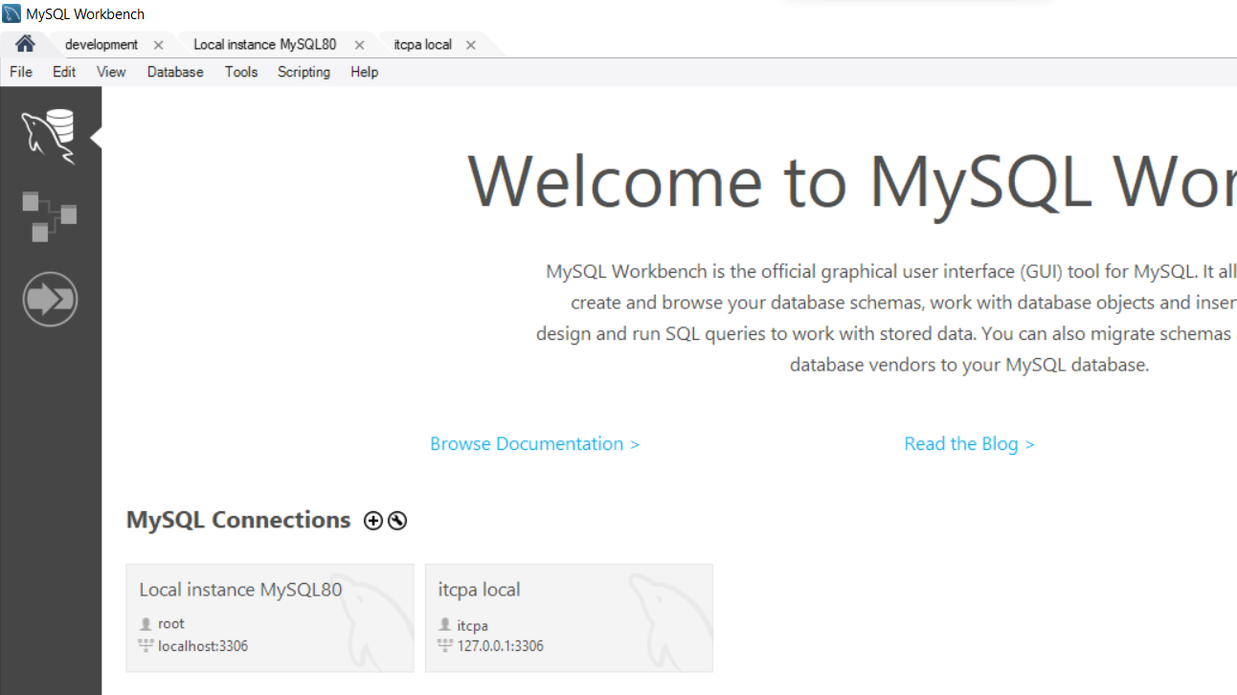Click the 127.0.0.1:3306 host text
1237x695 pixels.
[x=500, y=646]
